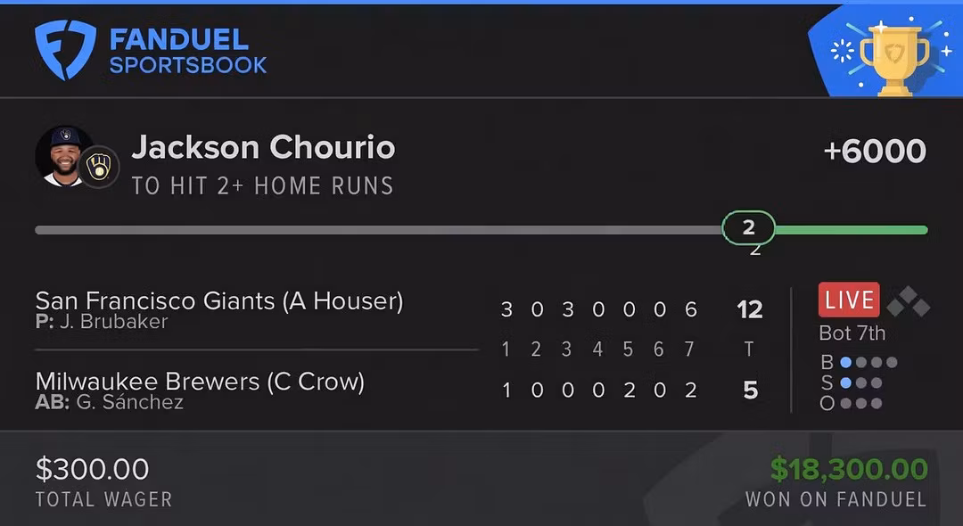
Task: Click the $300.00 total wager amount
Action: pyautogui.click(x=92, y=470)
